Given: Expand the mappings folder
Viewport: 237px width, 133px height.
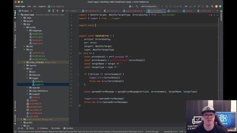Looking at the screenshot, I should coord(27,30).
